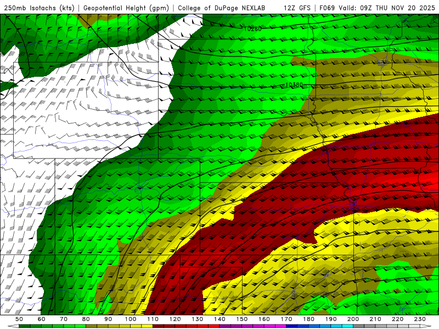This screenshot has width=439, height=329.
Task: Click the 'Geopotential Height (gpm)' title text
Action: coord(126,8)
